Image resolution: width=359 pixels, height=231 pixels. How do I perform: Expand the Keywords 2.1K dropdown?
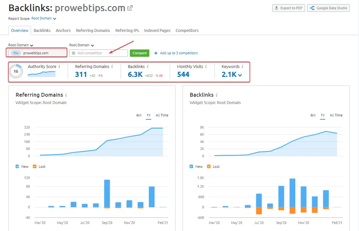coord(240,75)
